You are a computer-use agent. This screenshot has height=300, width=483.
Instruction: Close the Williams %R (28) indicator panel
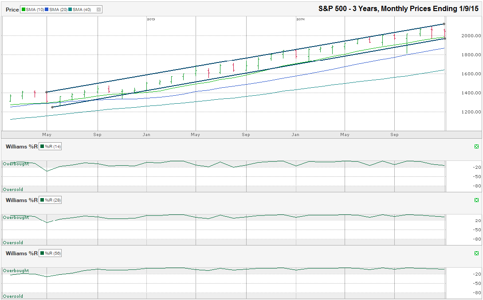pyautogui.click(x=476, y=200)
